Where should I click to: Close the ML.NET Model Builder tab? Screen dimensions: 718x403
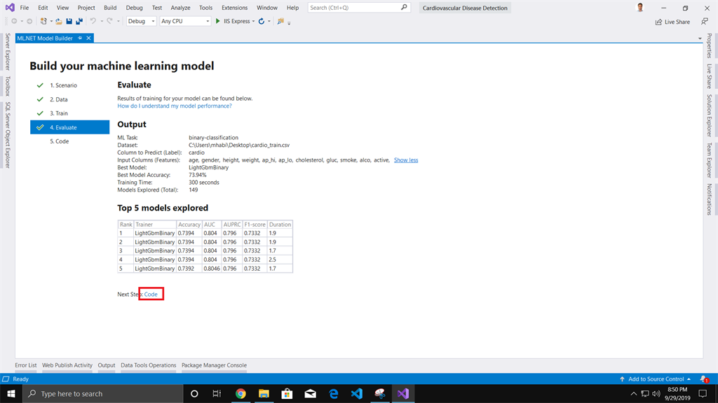(x=89, y=38)
